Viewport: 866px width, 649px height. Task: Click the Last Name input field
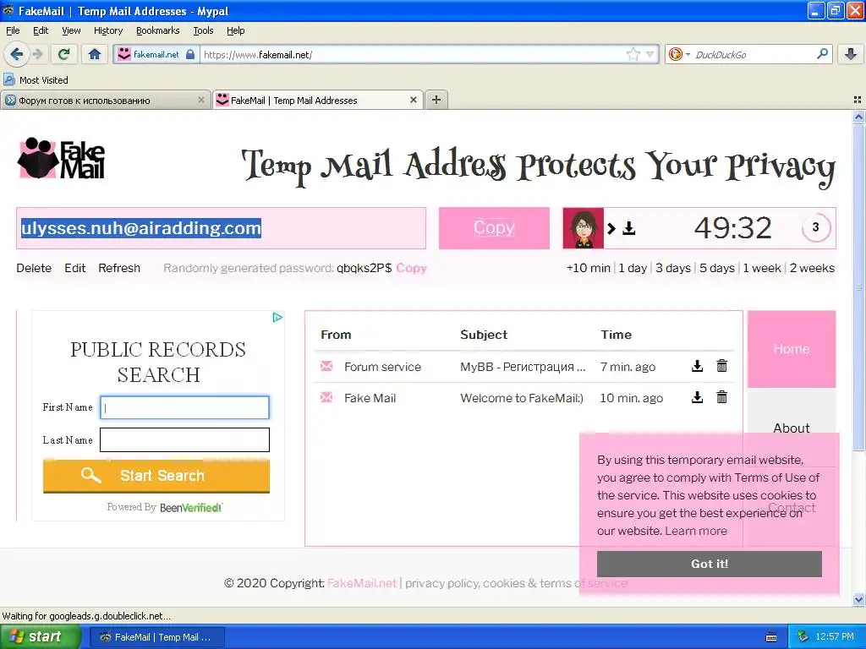point(184,439)
